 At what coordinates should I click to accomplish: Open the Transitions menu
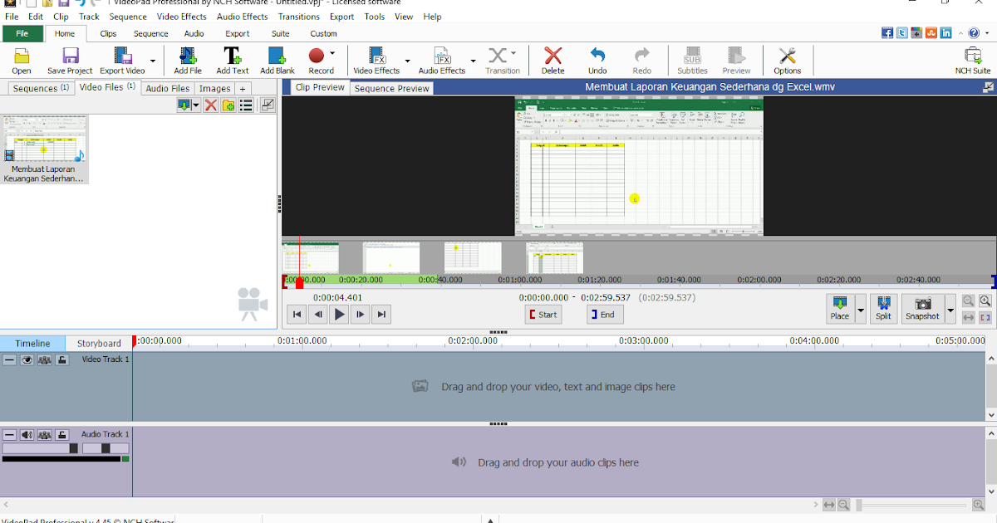point(299,17)
